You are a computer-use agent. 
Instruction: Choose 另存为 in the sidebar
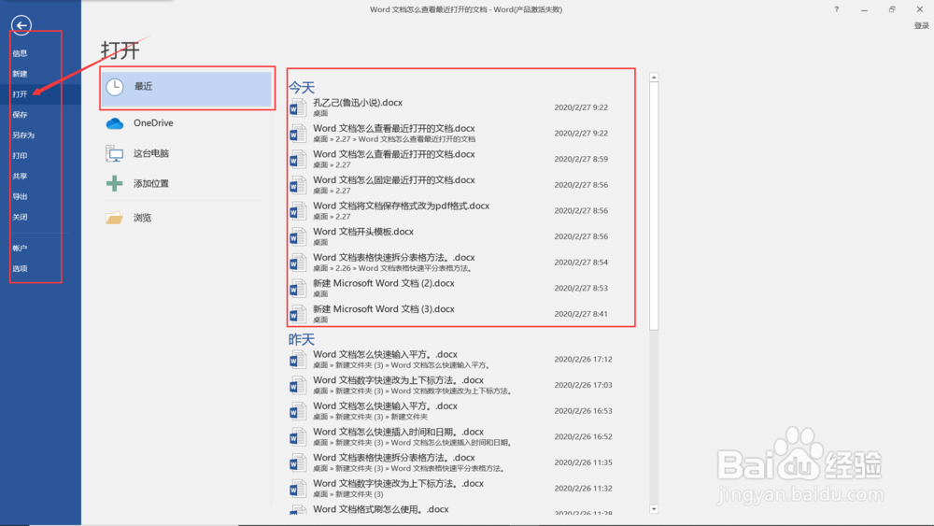24,135
